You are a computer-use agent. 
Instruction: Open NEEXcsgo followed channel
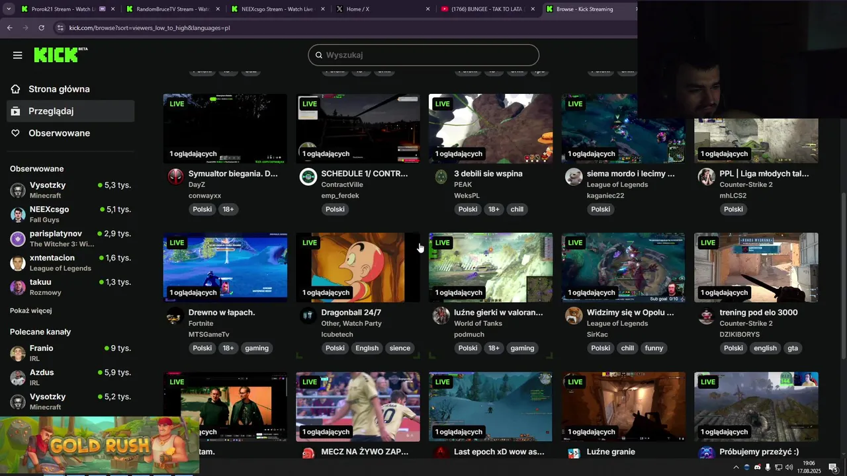(x=70, y=214)
